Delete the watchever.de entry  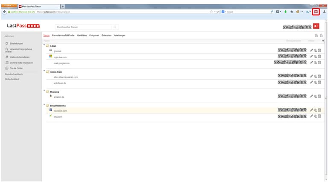point(319,82)
